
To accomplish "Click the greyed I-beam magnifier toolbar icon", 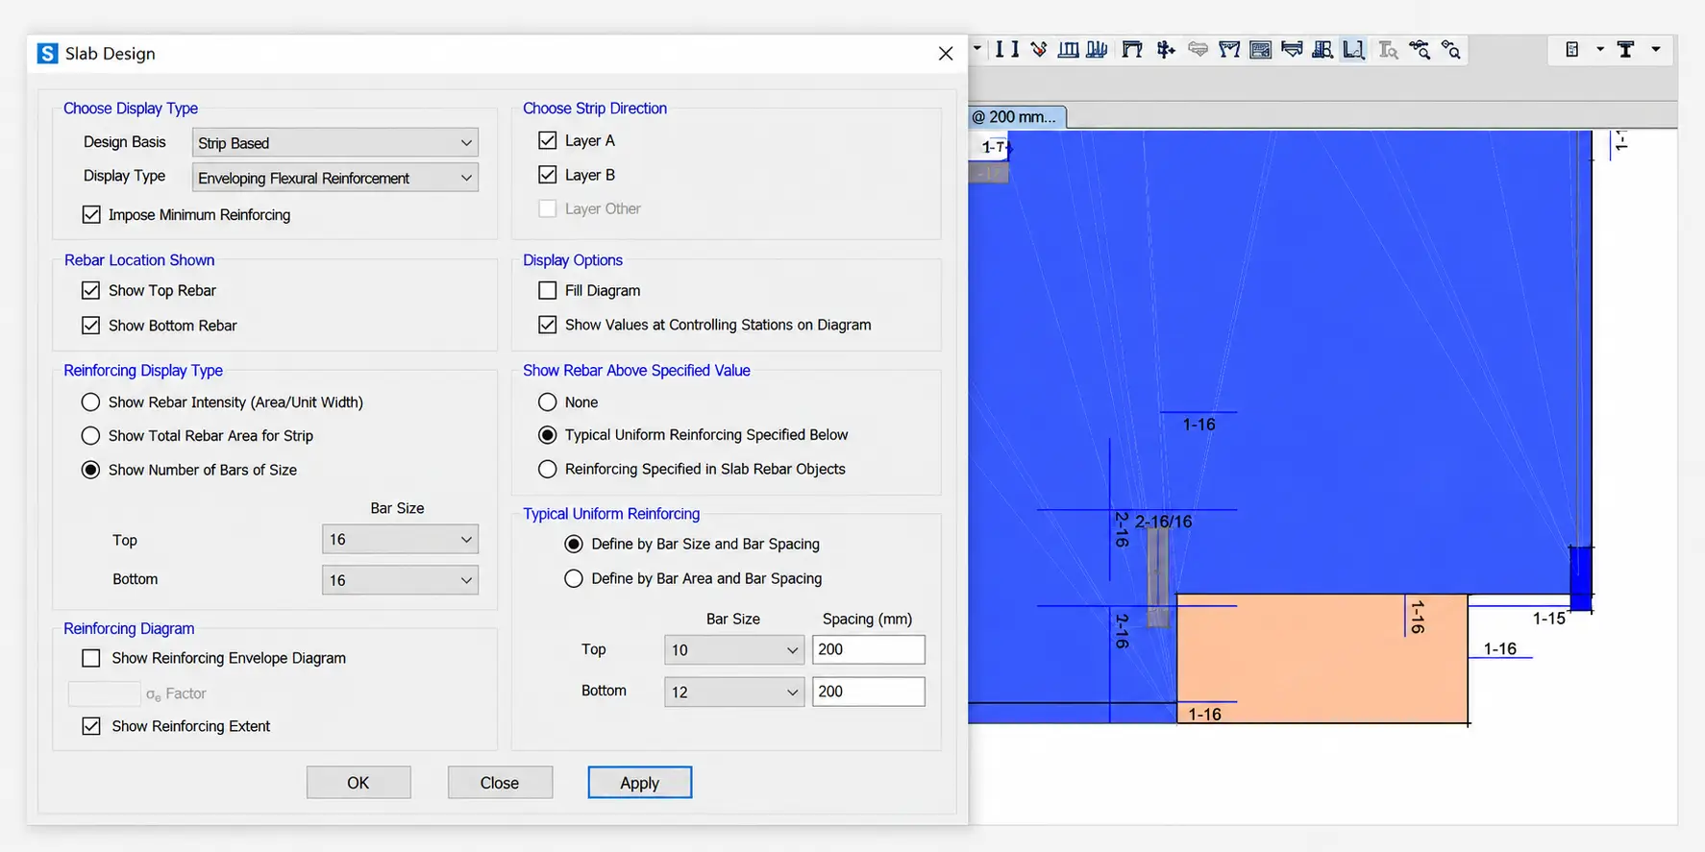I will [1388, 49].
